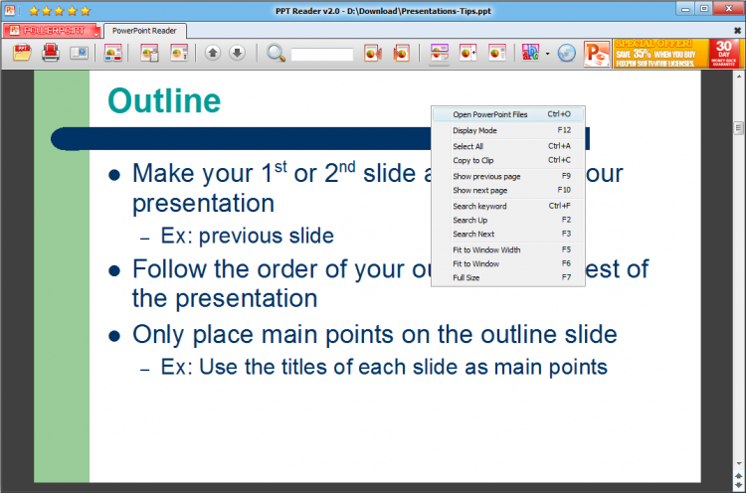Choose Search Up in the menu
The height and width of the screenshot is (493, 746).
coord(508,220)
